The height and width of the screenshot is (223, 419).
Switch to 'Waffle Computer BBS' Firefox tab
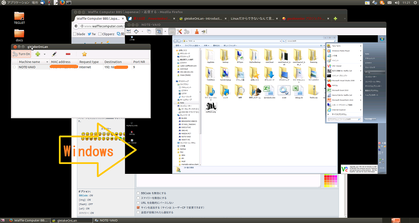pos(100,18)
